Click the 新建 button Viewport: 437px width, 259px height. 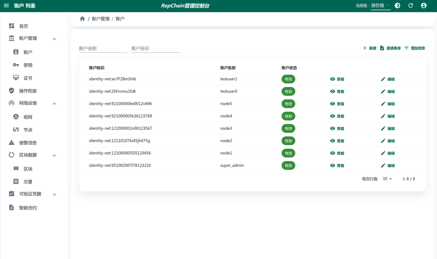[x=369, y=48]
